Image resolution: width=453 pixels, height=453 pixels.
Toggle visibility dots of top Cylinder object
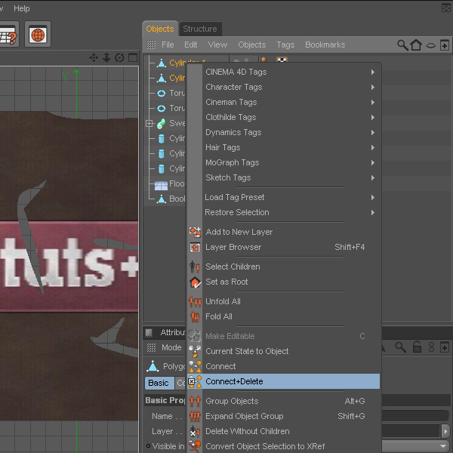241,60
